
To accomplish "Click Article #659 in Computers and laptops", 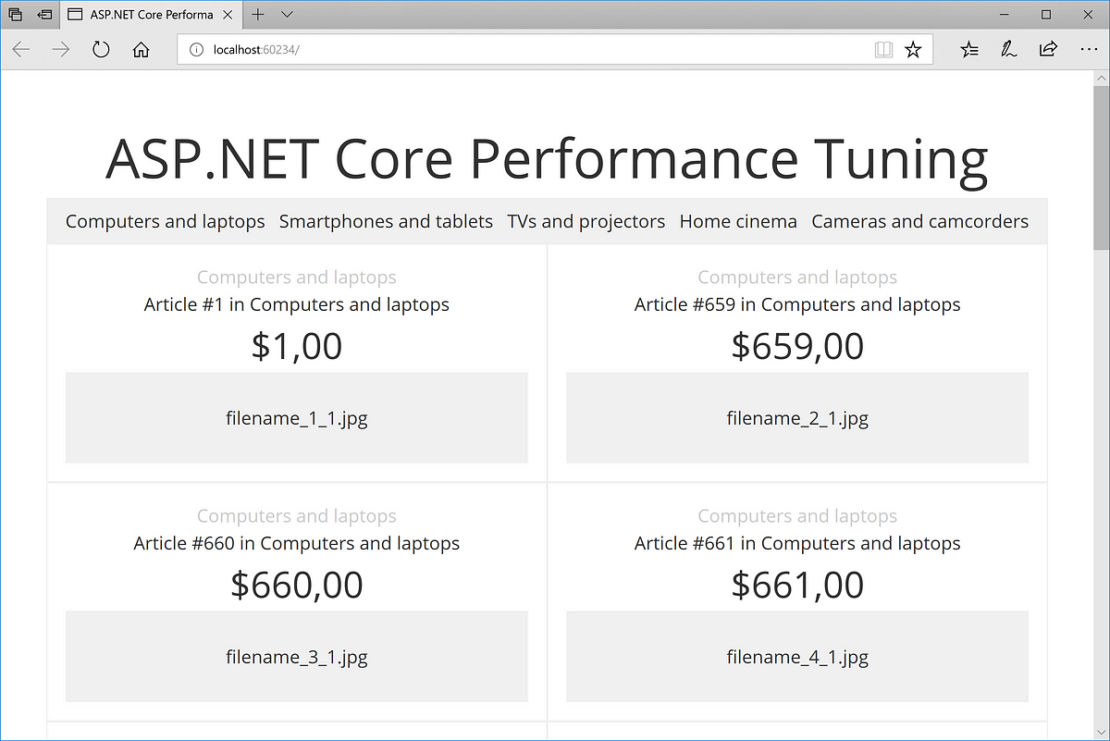I will (797, 304).
